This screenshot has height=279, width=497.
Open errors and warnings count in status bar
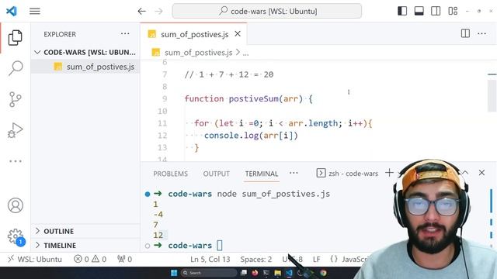[90, 260]
